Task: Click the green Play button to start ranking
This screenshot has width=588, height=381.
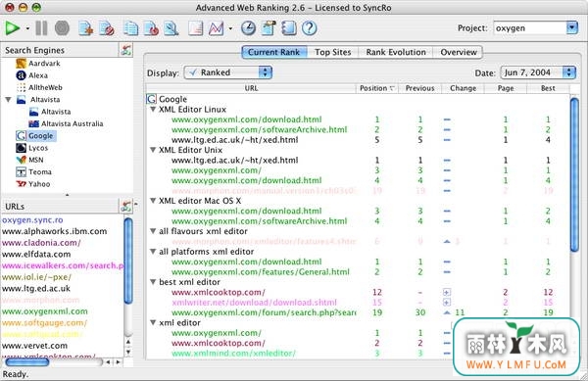Action: 12,28
